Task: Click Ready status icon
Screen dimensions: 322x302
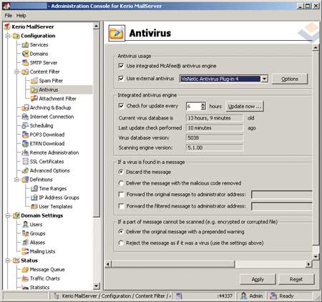Action: (273, 296)
